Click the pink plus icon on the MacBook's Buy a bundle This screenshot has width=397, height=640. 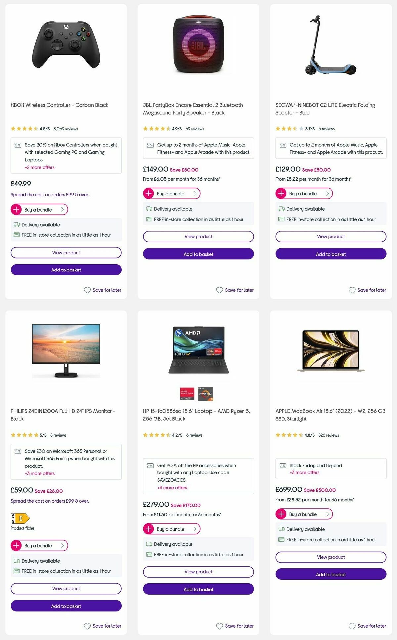pos(282,514)
